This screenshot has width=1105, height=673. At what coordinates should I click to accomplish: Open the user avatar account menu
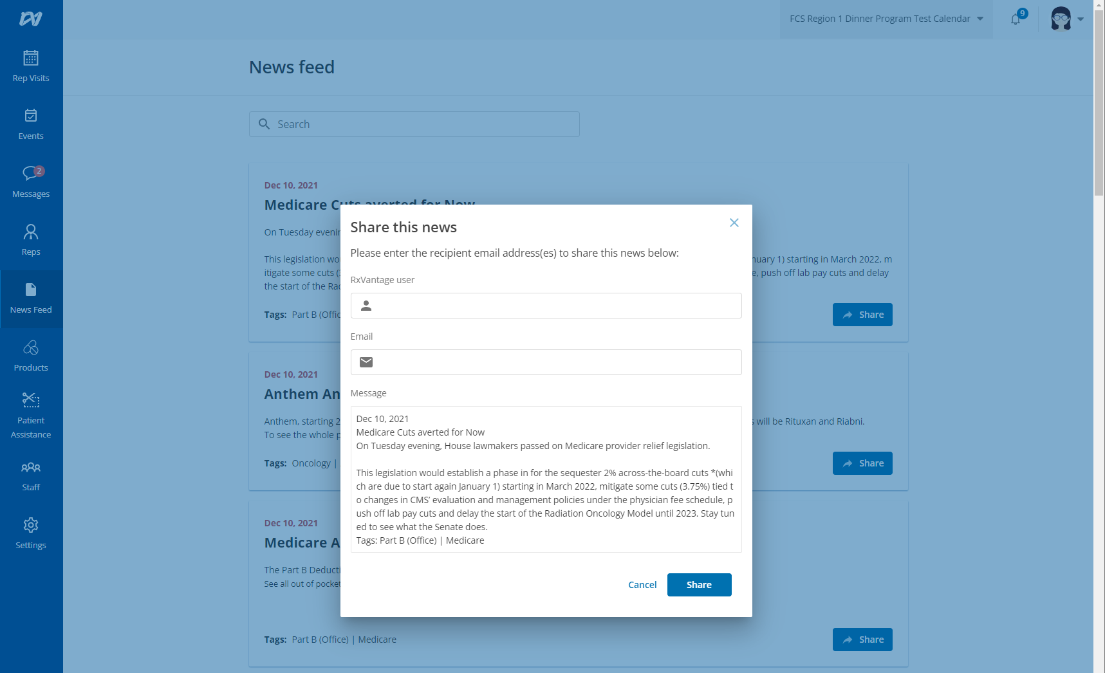click(1066, 19)
